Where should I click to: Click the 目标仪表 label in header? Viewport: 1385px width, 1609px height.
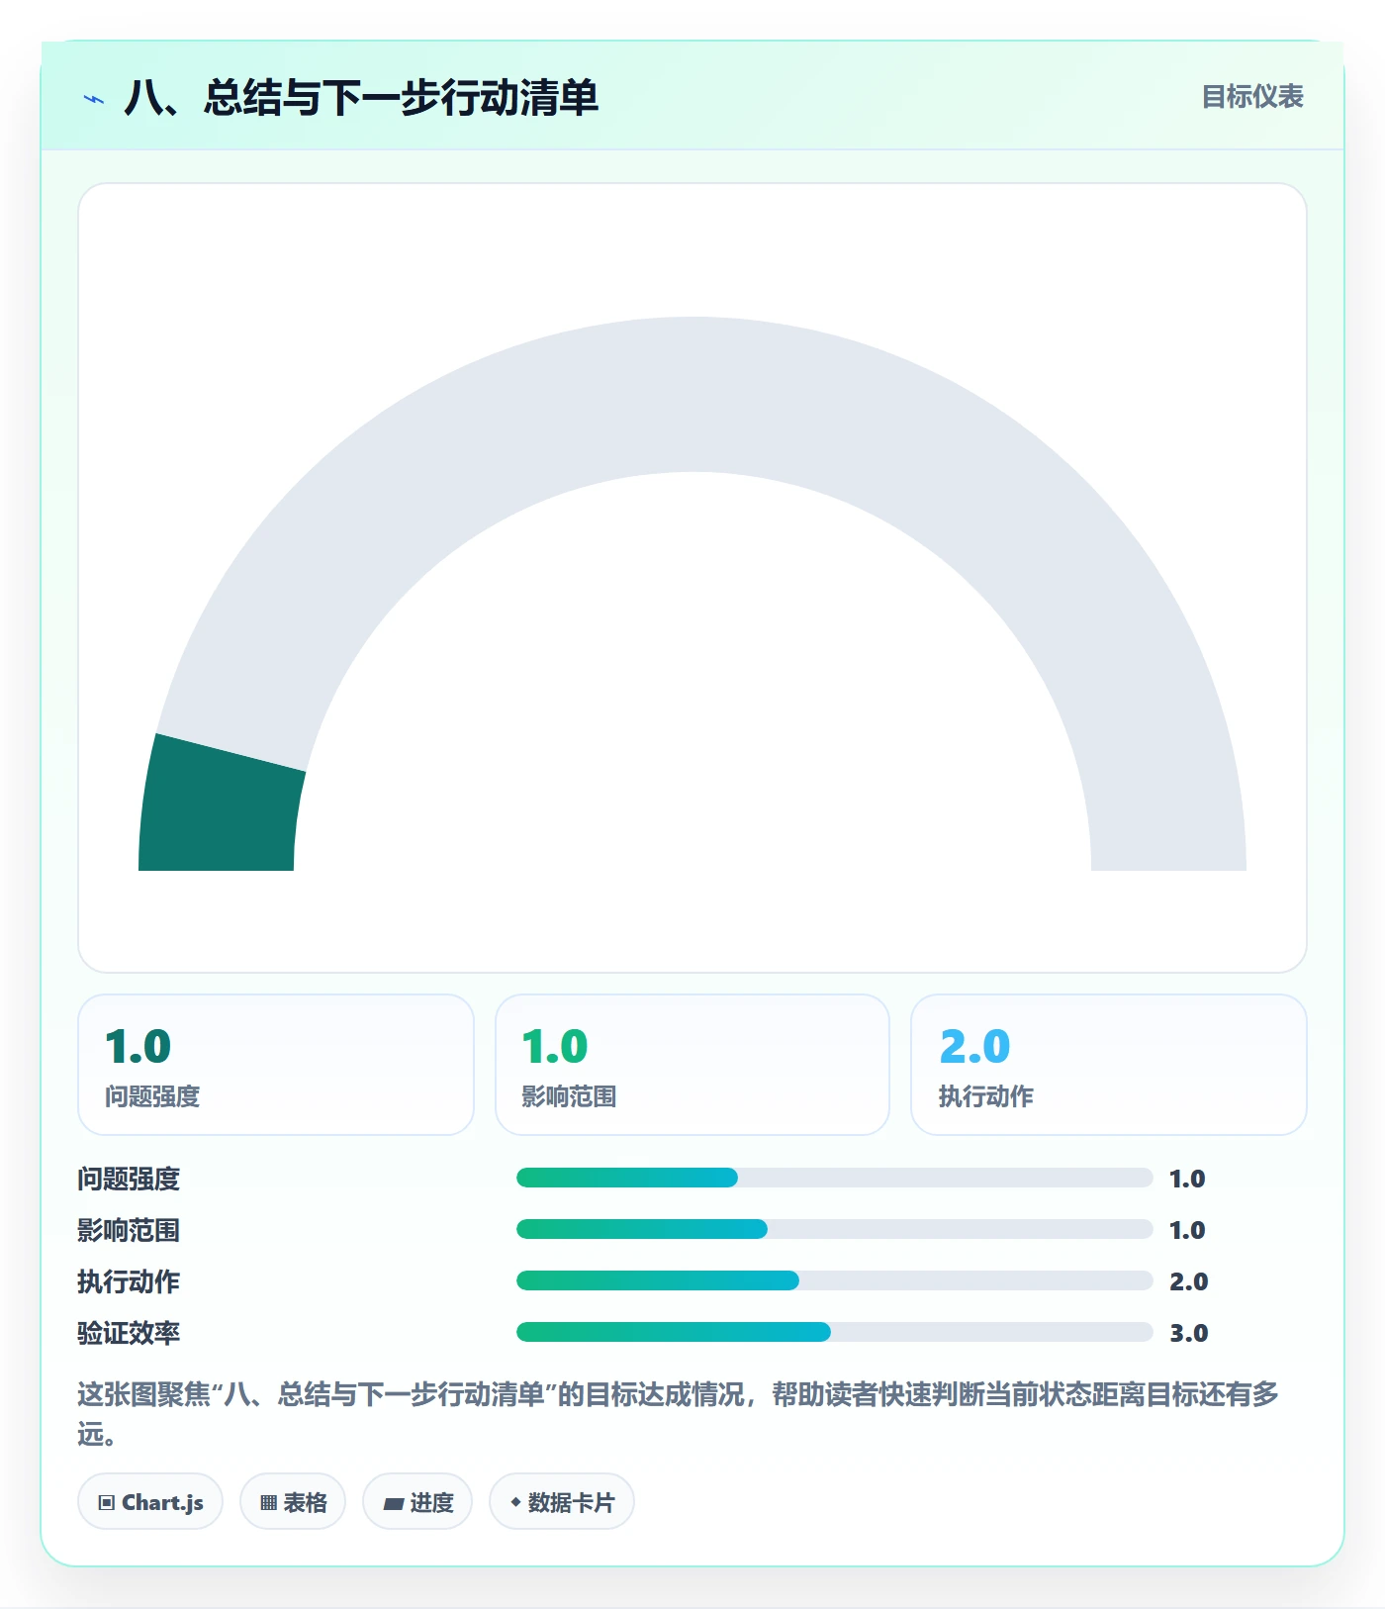click(1252, 97)
